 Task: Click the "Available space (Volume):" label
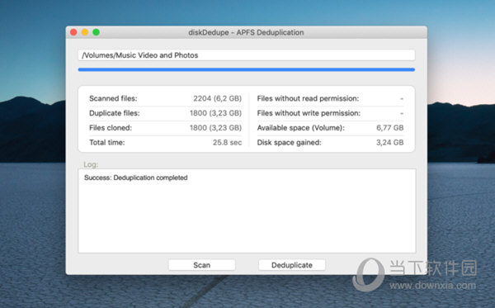[x=301, y=128]
